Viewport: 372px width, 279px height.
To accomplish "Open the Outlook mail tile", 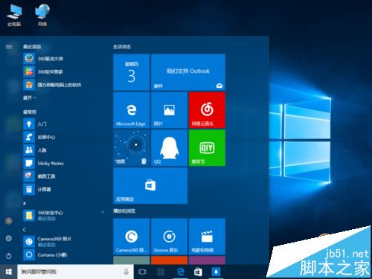I will pyautogui.click(x=188, y=72).
